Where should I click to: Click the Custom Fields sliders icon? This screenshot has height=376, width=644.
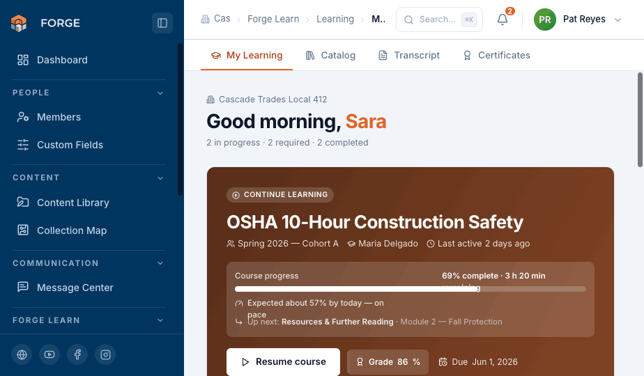23,145
